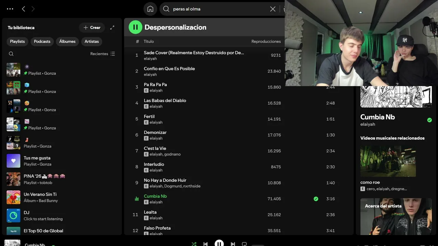Open artist Dogmurd on No Hay a Donde Huir
Viewport: 438px width, 246px height.
[x=173, y=186]
